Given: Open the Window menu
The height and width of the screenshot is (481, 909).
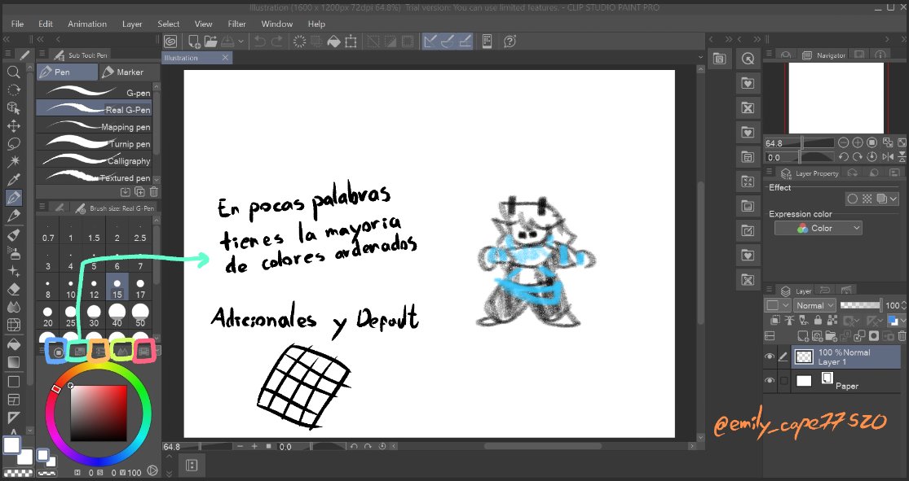Looking at the screenshot, I should click(x=276, y=24).
